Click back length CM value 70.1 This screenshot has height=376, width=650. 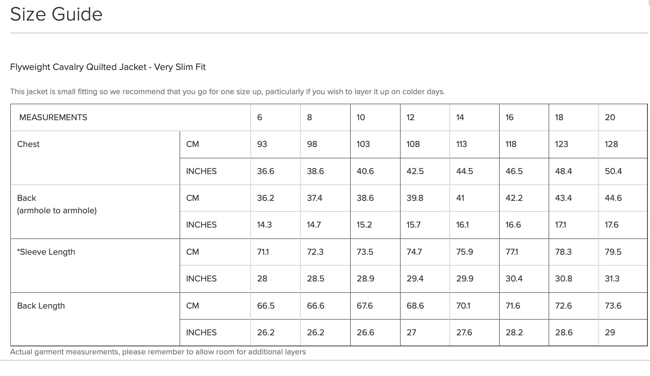click(463, 306)
